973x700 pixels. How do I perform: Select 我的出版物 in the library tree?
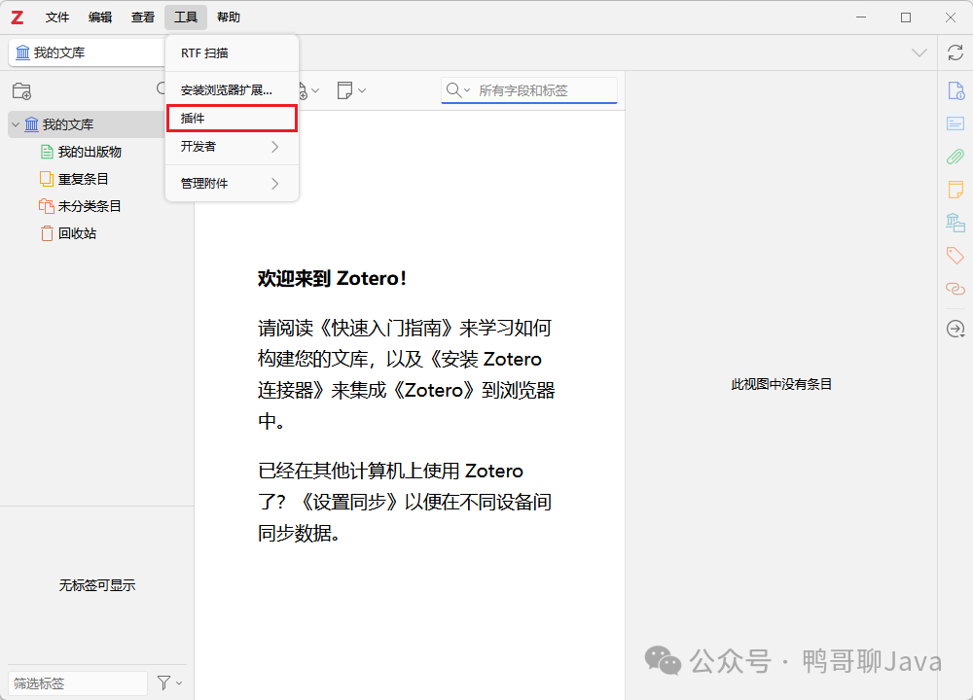(90, 152)
